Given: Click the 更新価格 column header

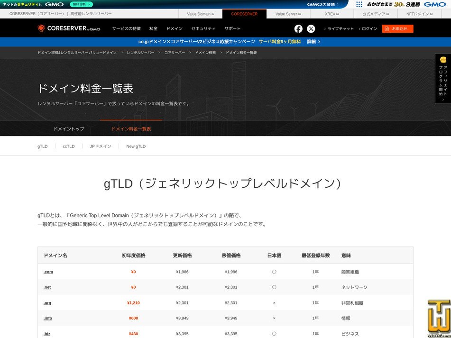Looking at the screenshot, I should click(183, 256).
